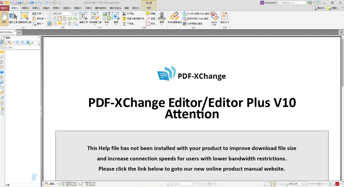This screenshot has height=187, width=344.
Task: Add a Sticky Note (便箋)
Action: point(151,13)
